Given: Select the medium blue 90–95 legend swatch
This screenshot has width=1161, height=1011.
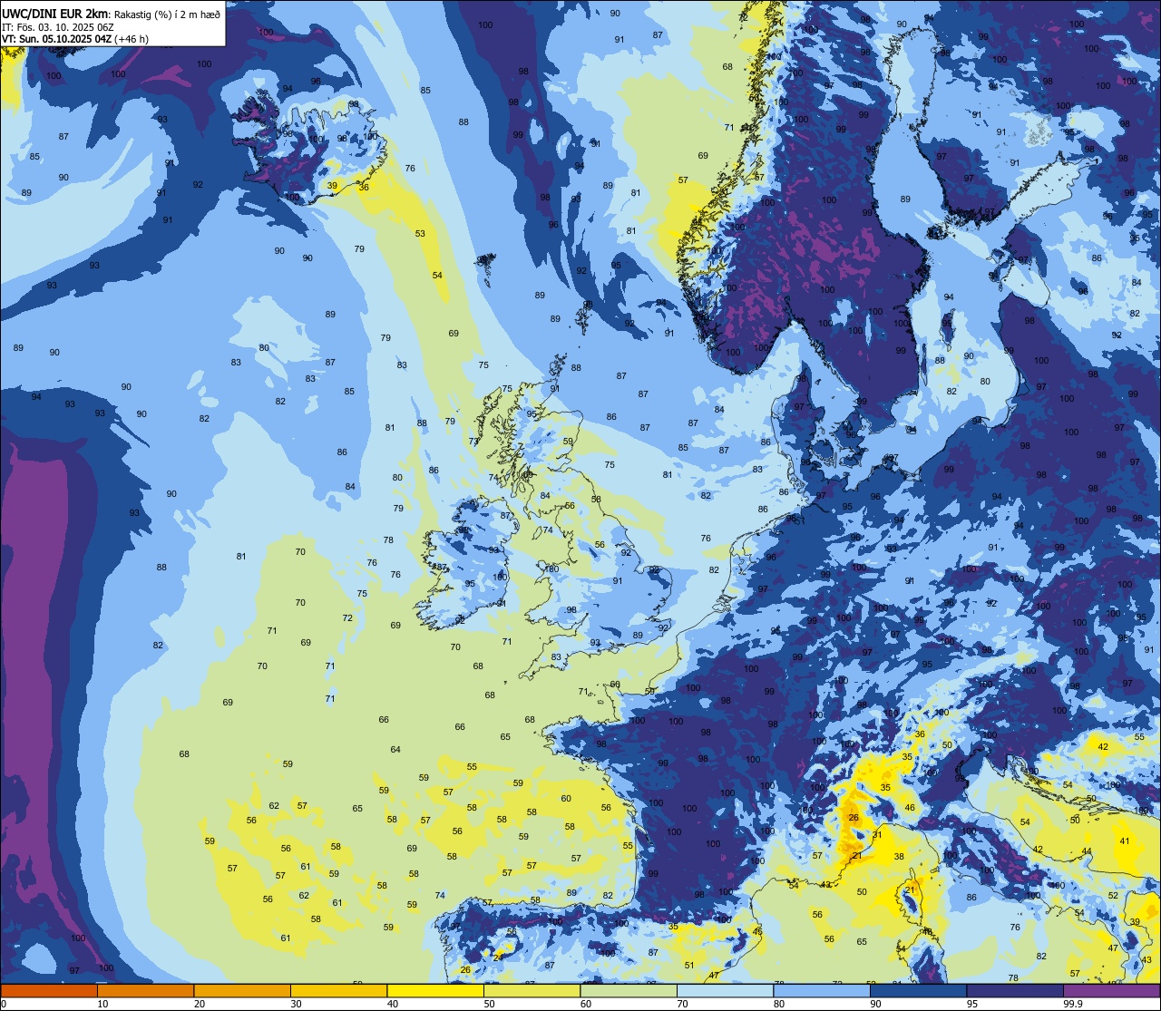Looking at the screenshot, I should pyautogui.click(x=918, y=990).
